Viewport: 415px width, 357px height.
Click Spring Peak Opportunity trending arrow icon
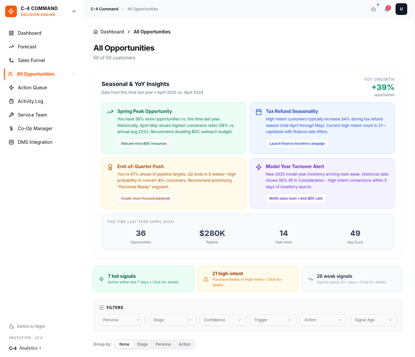click(x=110, y=112)
